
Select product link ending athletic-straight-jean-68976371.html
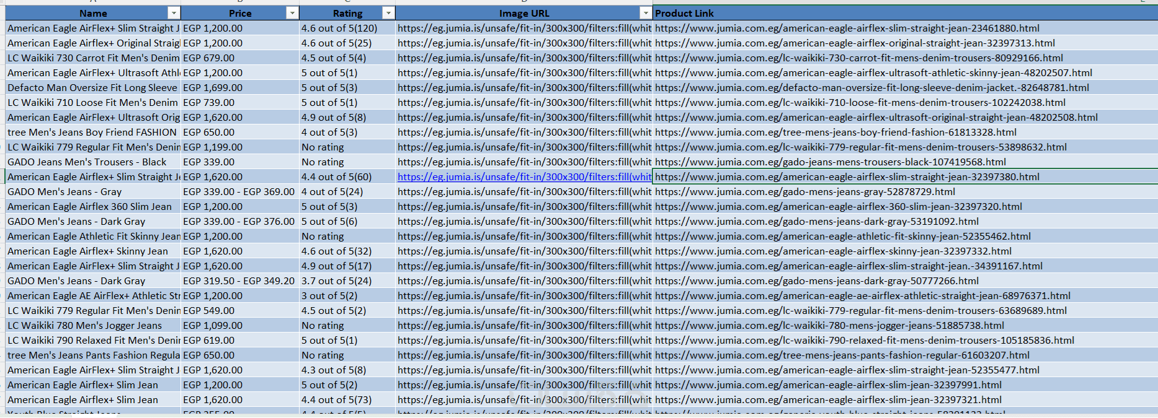coord(905,295)
